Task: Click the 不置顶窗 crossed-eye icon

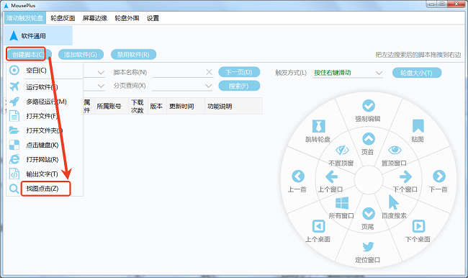Action: 342,151
